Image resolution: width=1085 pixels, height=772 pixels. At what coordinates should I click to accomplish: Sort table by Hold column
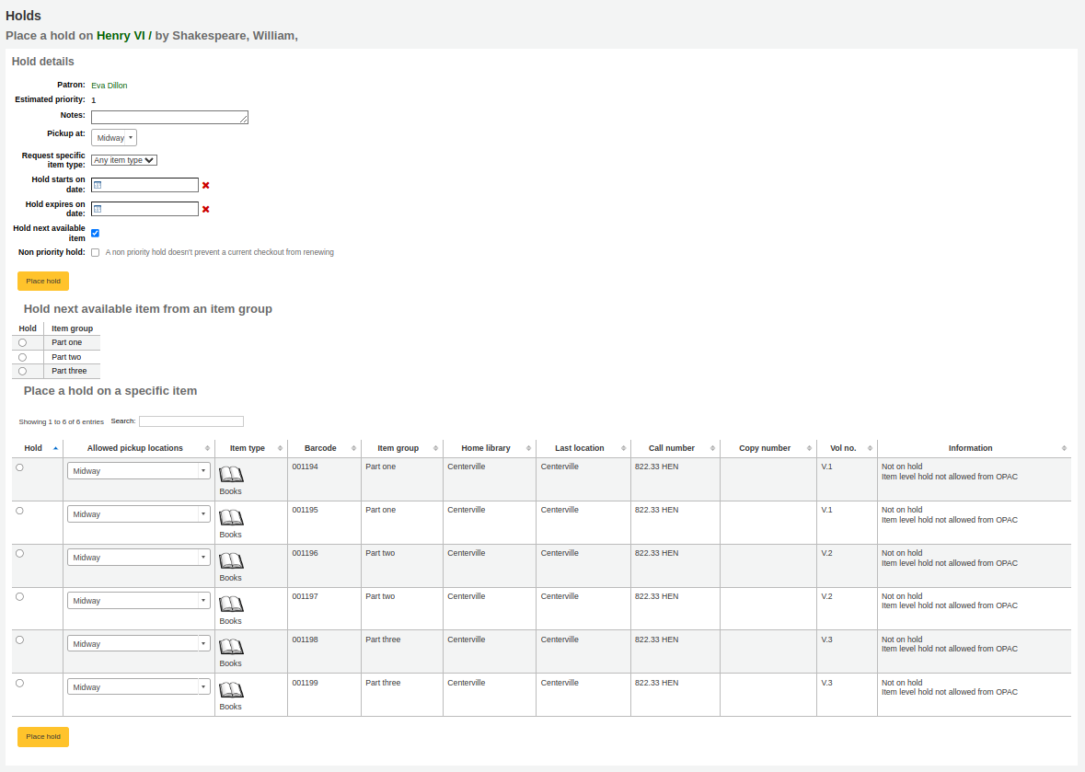click(x=38, y=448)
